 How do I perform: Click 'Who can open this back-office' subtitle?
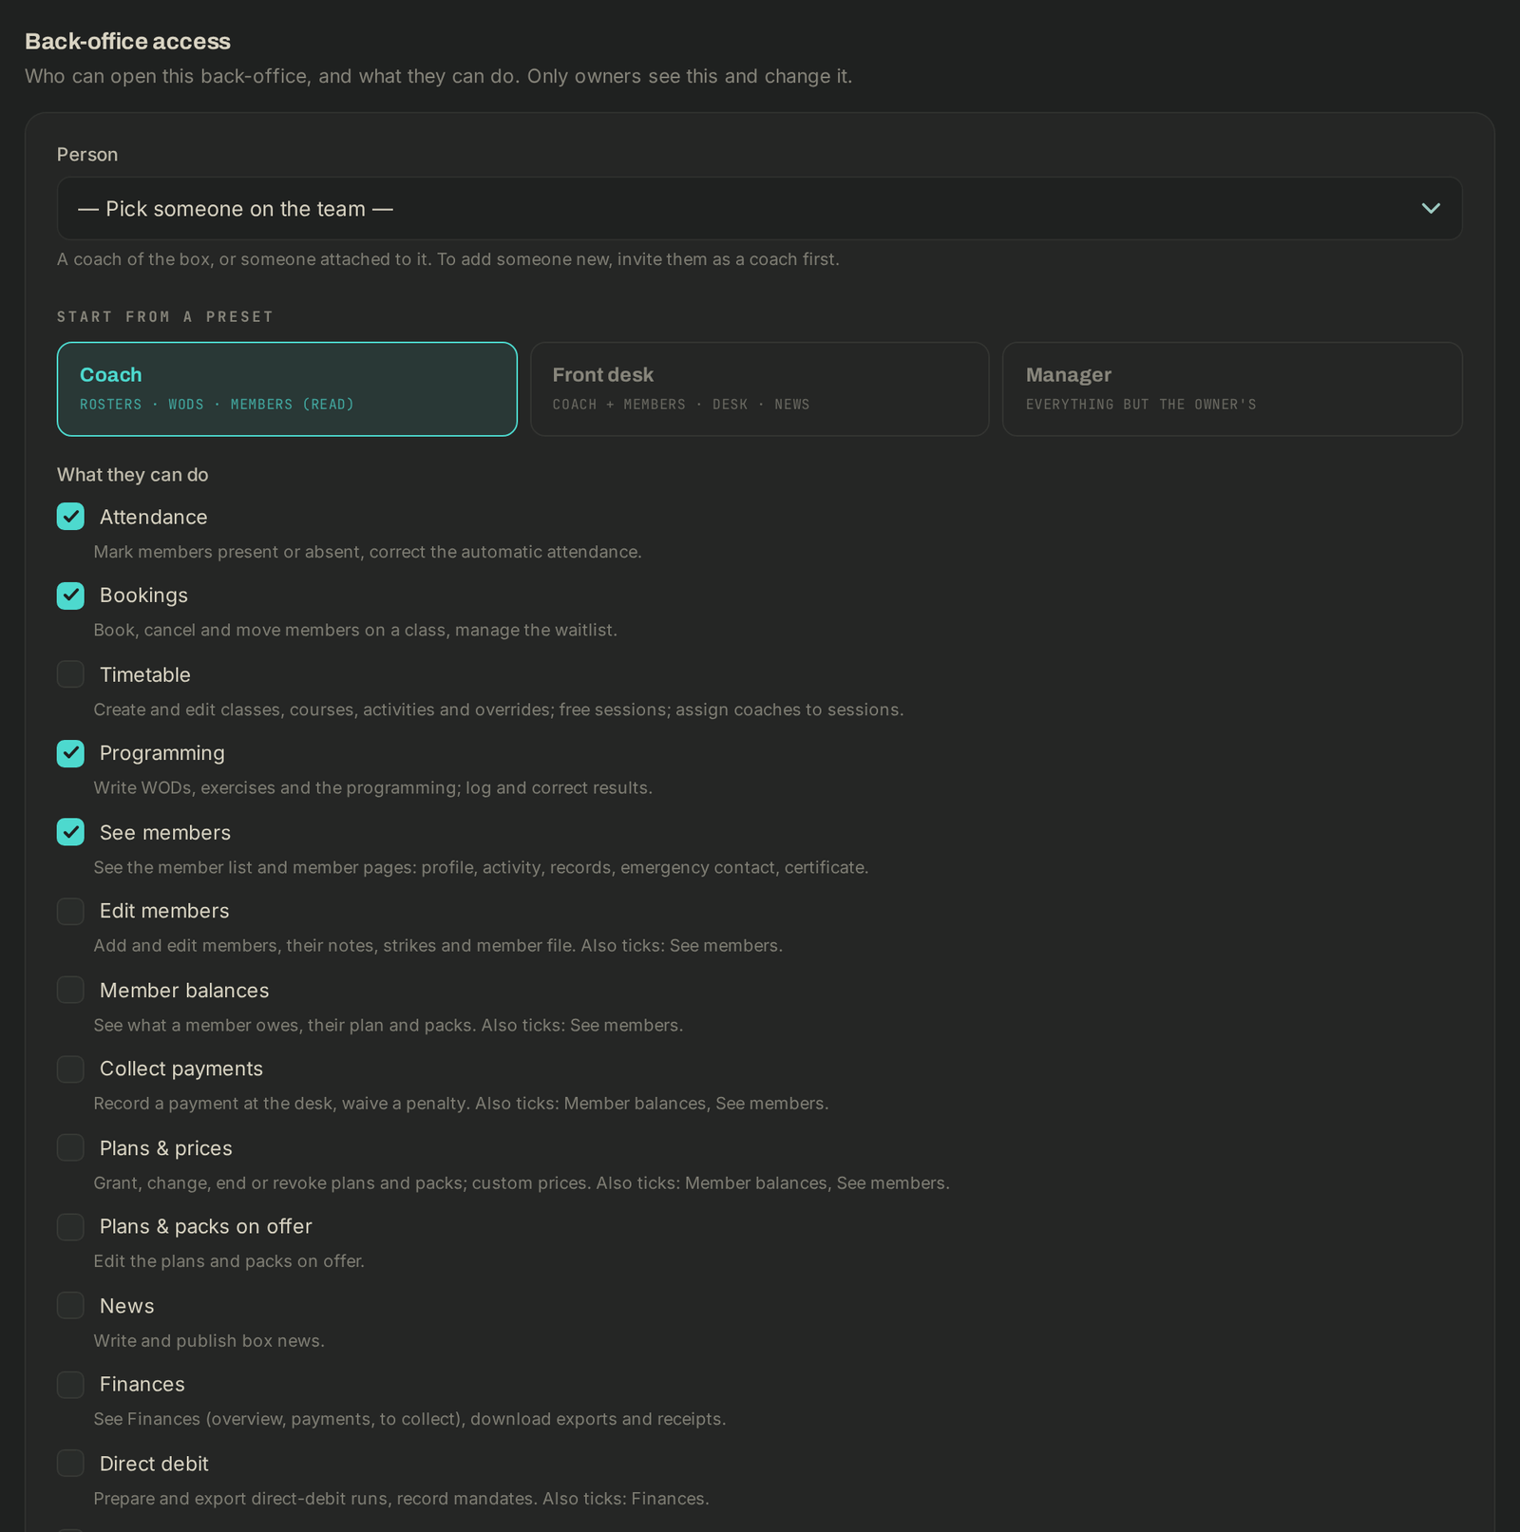point(438,76)
